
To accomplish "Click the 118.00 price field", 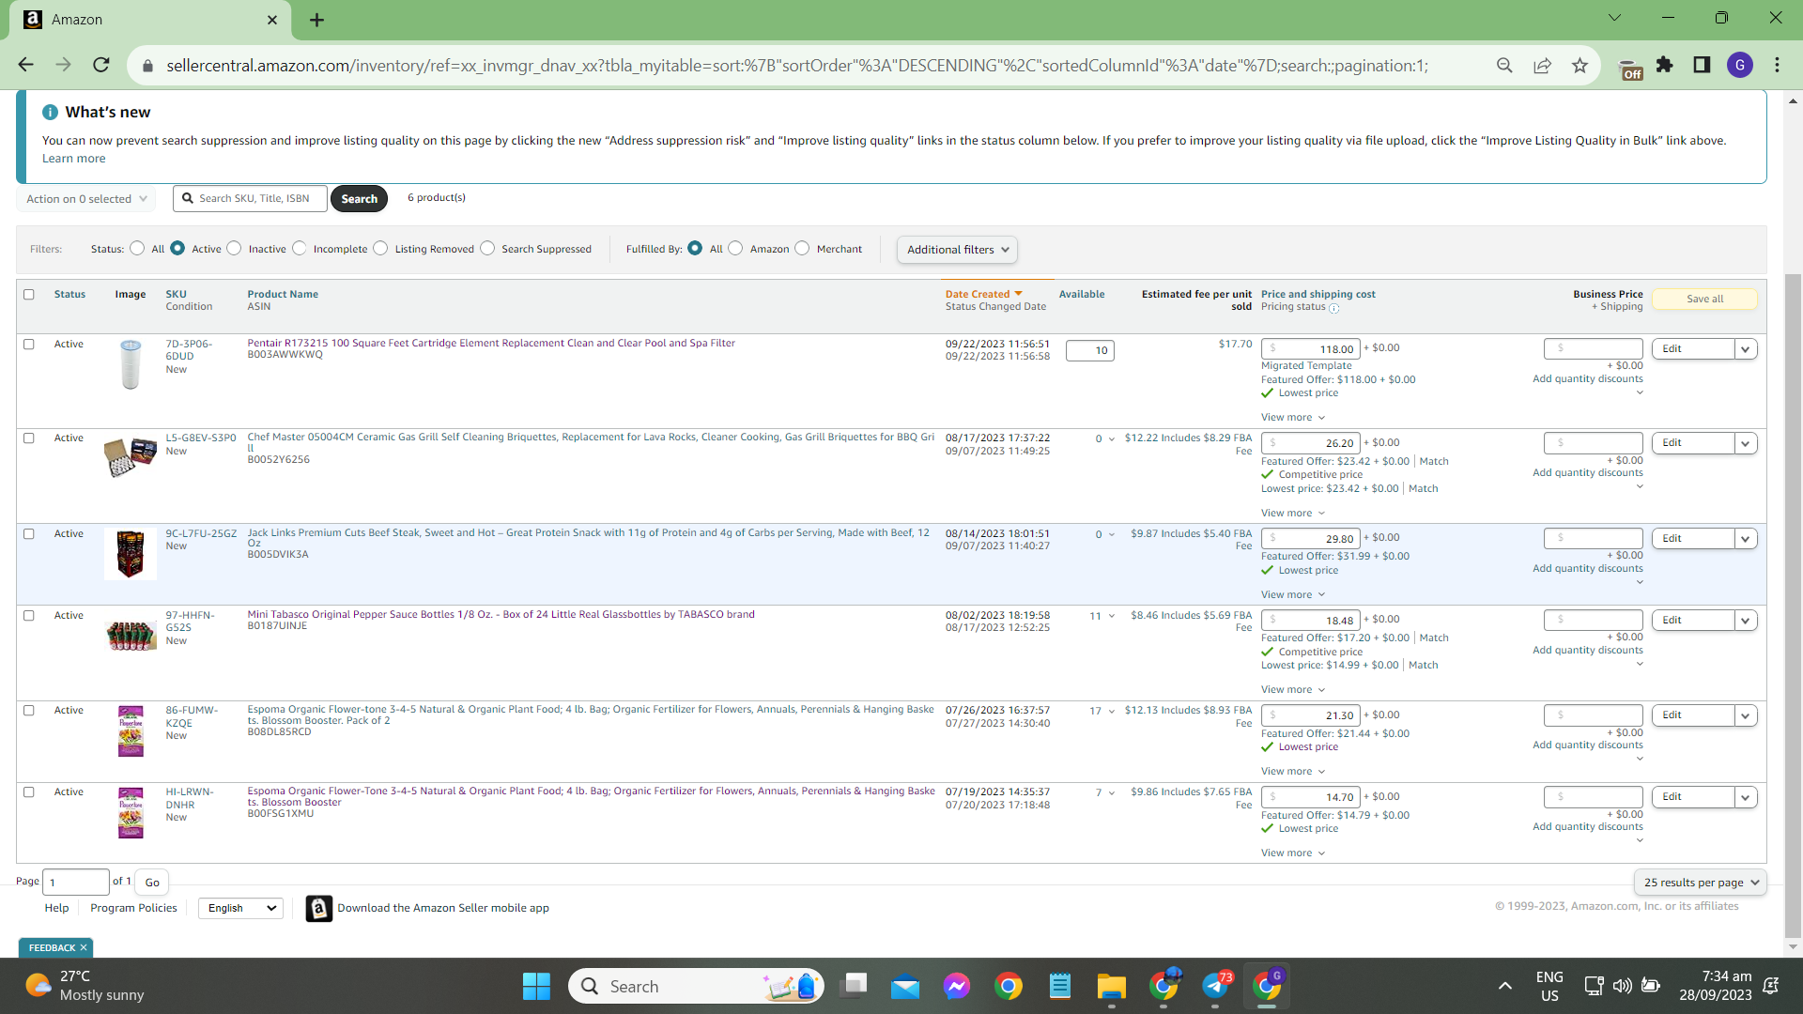I will [x=1311, y=349].
